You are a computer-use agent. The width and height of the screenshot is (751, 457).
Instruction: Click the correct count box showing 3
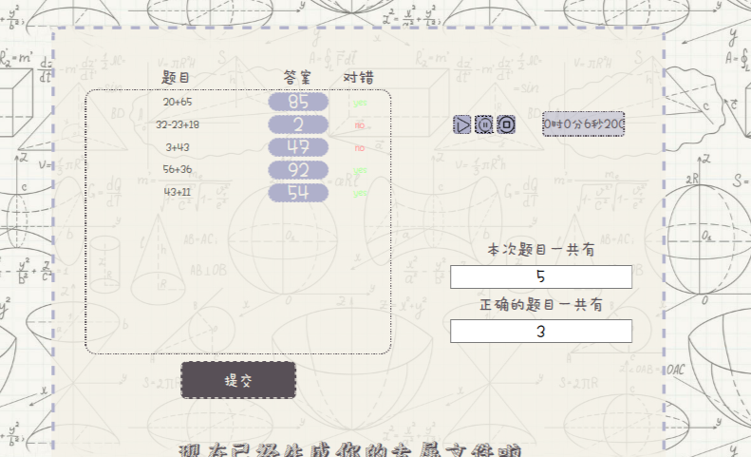pos(541,332)
